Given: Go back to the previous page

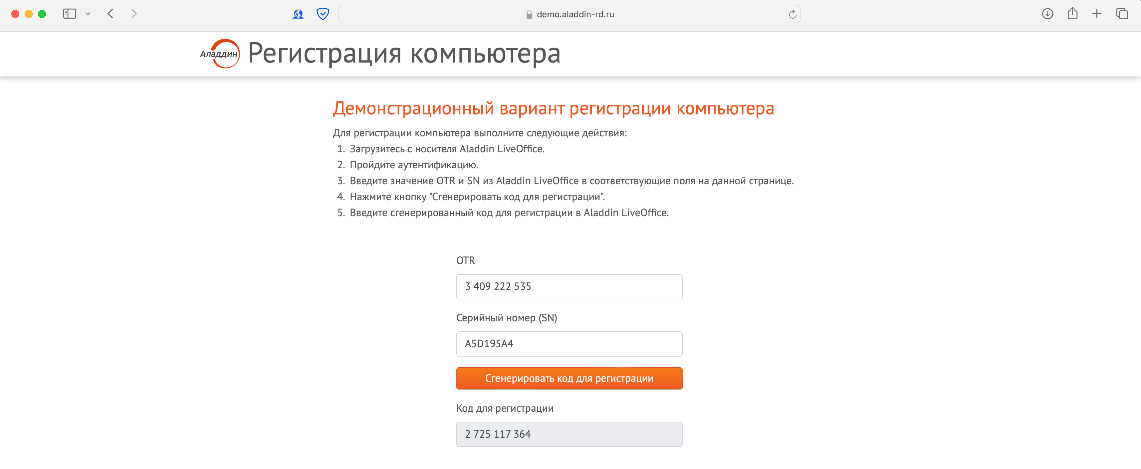Looking at the screenshot, I should click(111, 14).
